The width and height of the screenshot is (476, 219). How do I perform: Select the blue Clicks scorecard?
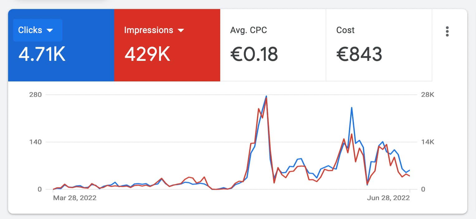61,45
